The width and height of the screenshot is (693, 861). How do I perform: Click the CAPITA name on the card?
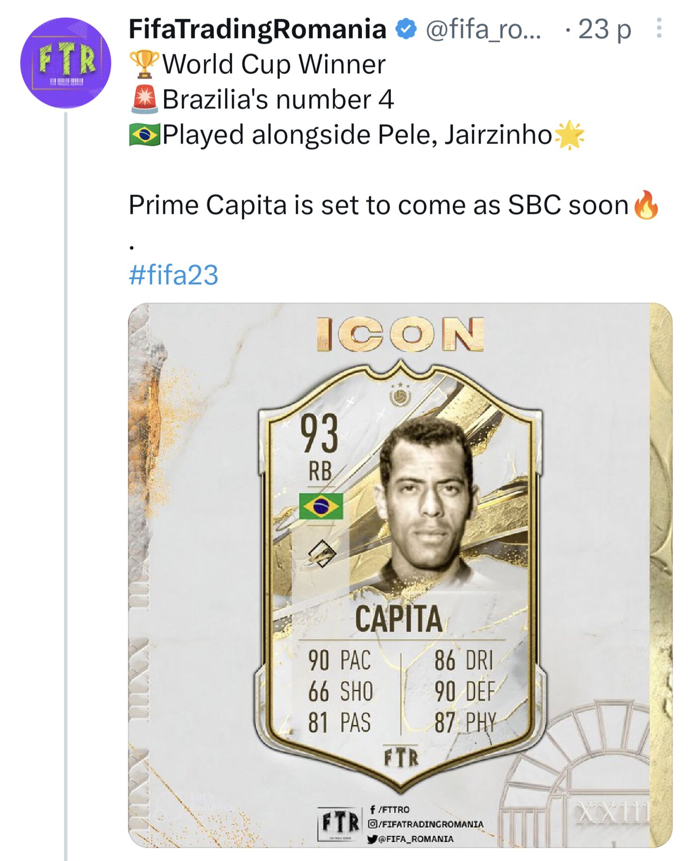point(398,619)
